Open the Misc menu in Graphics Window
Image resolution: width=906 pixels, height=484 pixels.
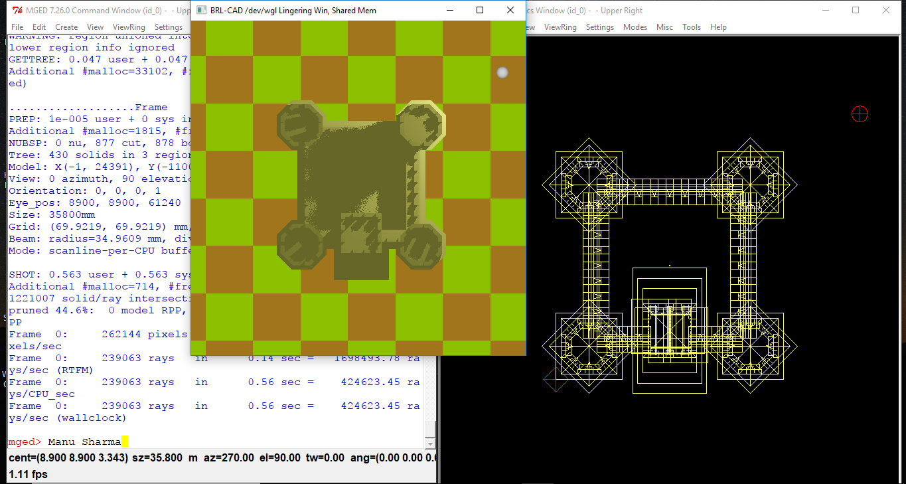(664, 27)
